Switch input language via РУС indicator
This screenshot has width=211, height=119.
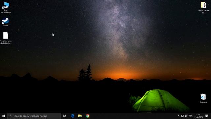point(191,116)
